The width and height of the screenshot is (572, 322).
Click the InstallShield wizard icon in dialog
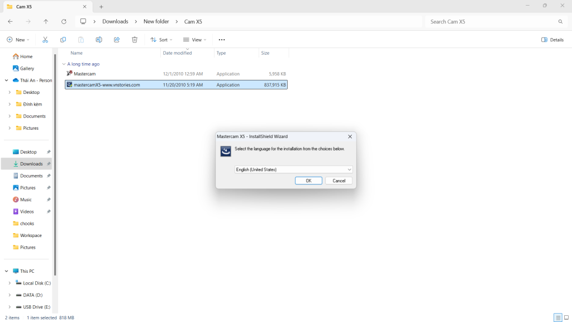tap(226, 151)
